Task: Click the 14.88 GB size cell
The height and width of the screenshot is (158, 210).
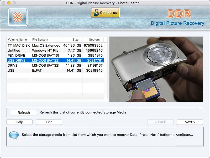Action: tap(73, 65)
